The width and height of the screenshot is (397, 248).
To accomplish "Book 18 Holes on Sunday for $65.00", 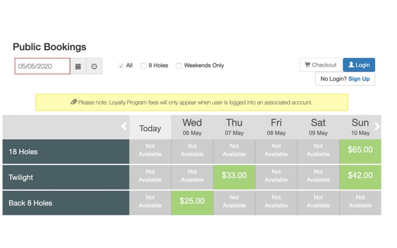I will click(x=360, y=150).
